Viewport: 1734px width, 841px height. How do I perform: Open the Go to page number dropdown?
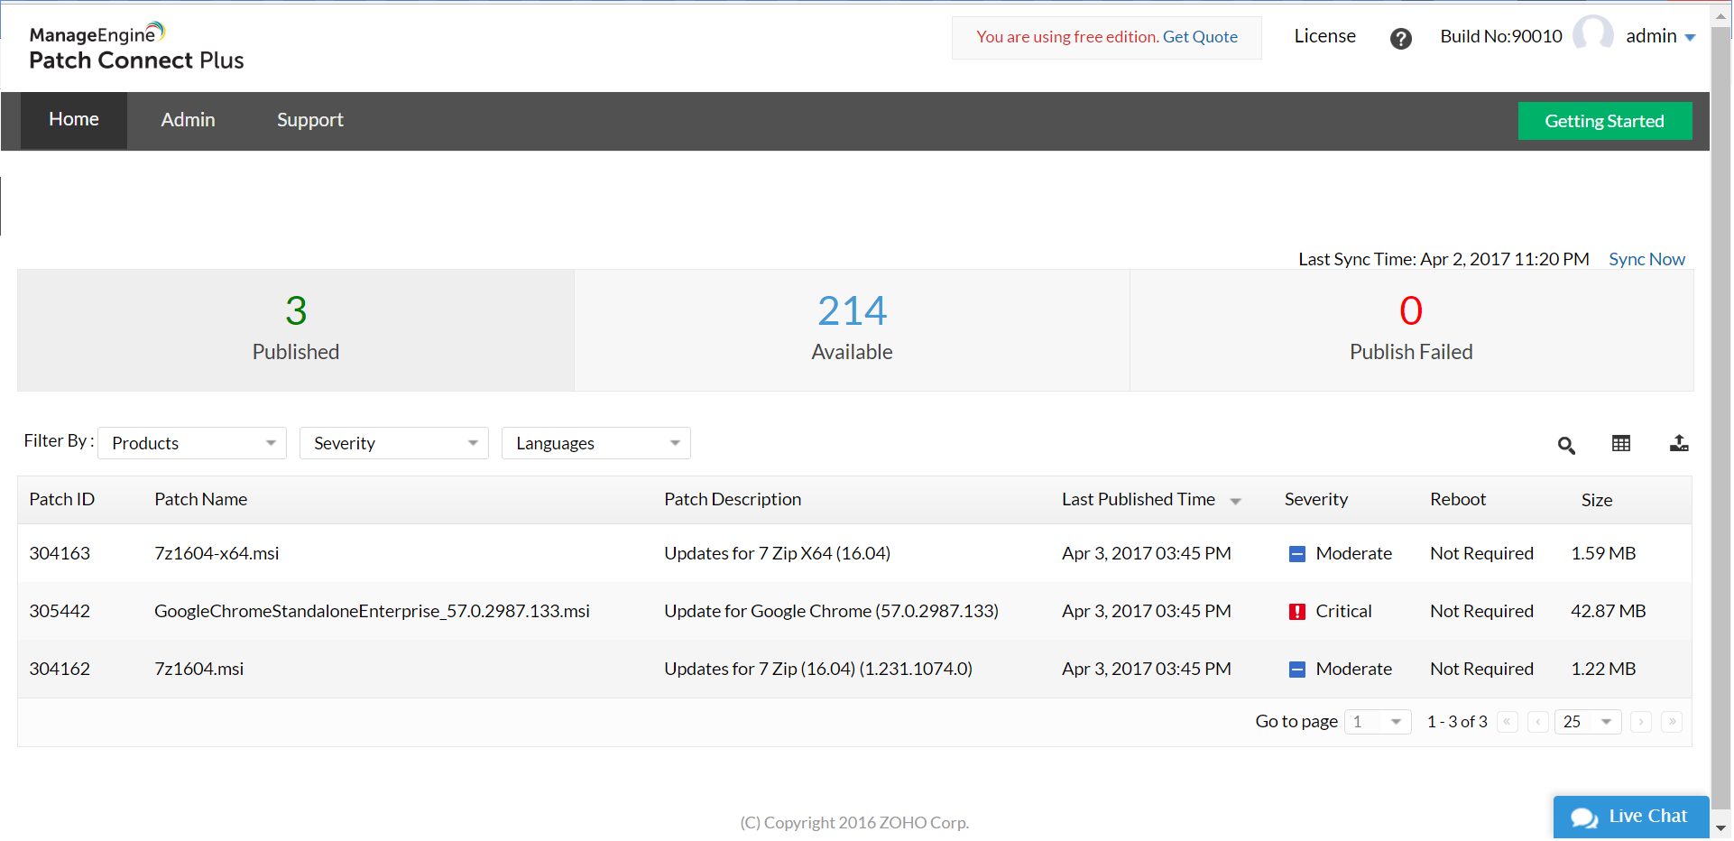tap(1379, 723)
